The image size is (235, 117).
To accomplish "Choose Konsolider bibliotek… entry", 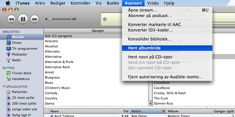I will [167, 39].
